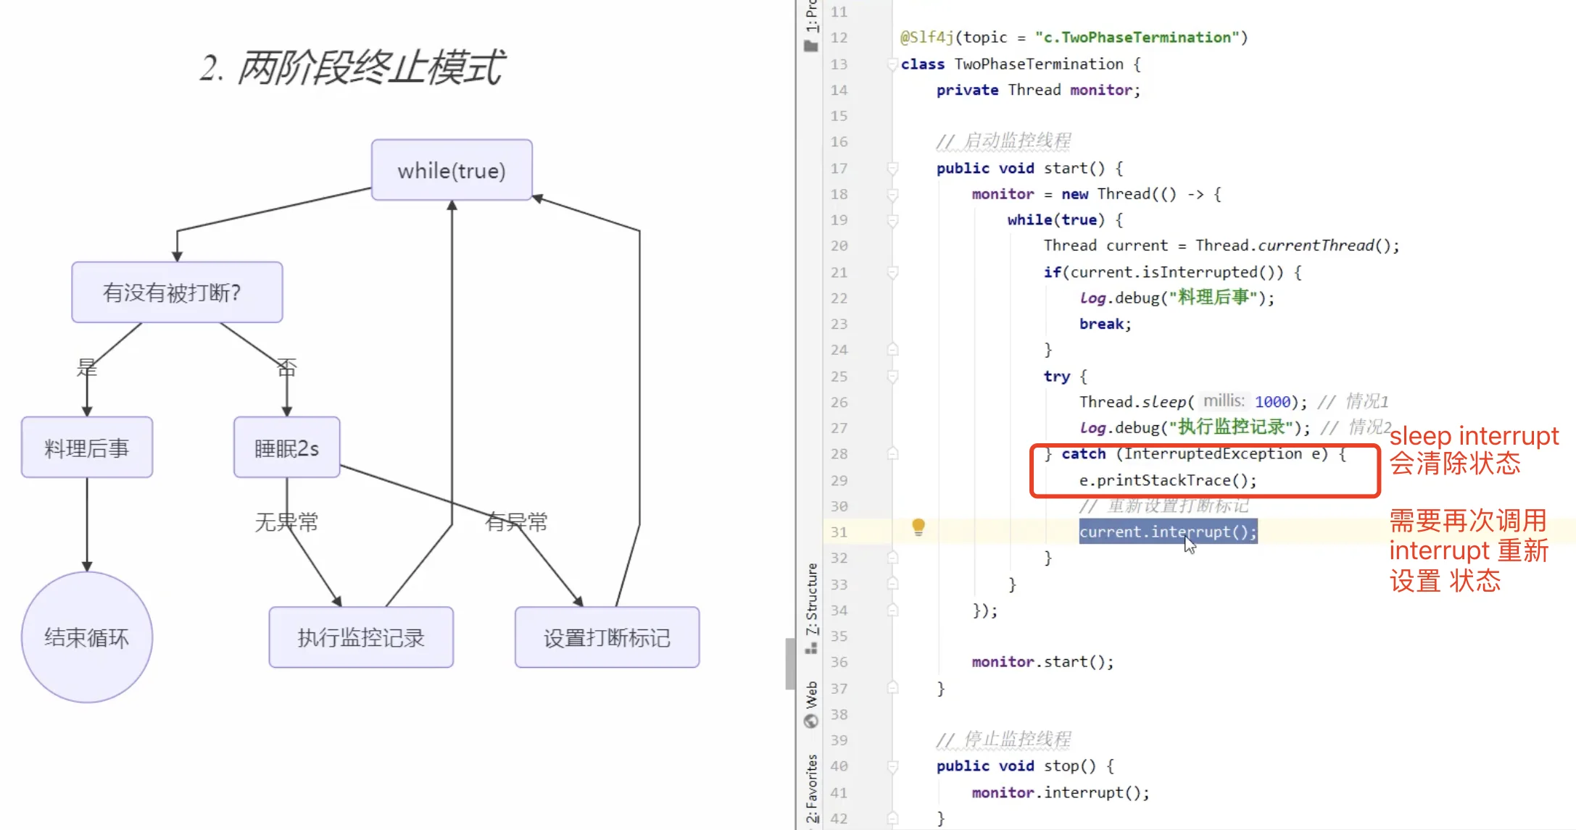1576x830 pixels.
Task: Click log.debug("执行监控记录") on line 27
Action: [x=1195, y=427]
